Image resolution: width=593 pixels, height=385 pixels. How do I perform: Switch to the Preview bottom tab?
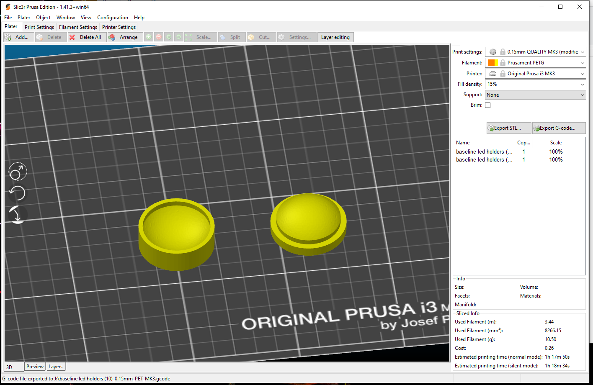click(x=35, y=367)
